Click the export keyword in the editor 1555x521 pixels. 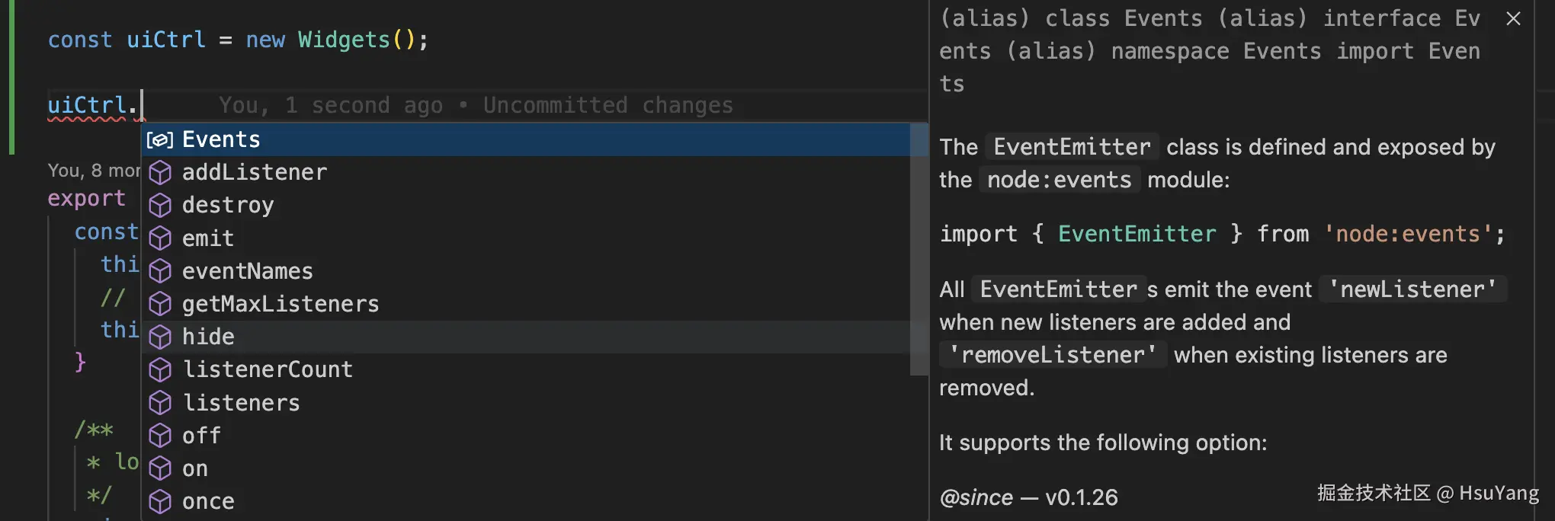pyautogui.click(x=86, y=198)
